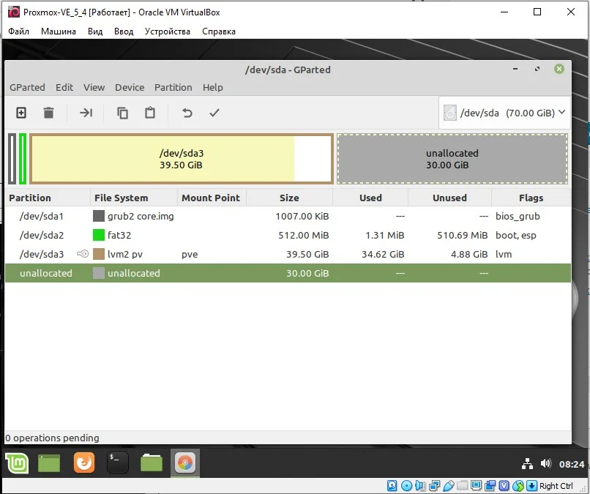This screenshot has width=590, height=494.
Task: Click the network tray icon
Action: point(527,464)
